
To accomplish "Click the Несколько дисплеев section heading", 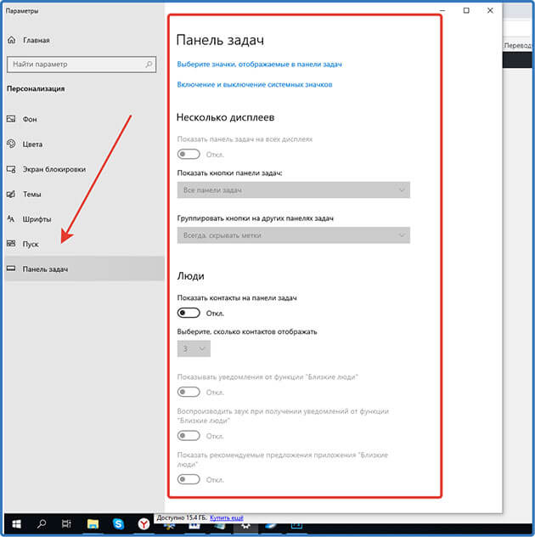I will coord(225,117).
